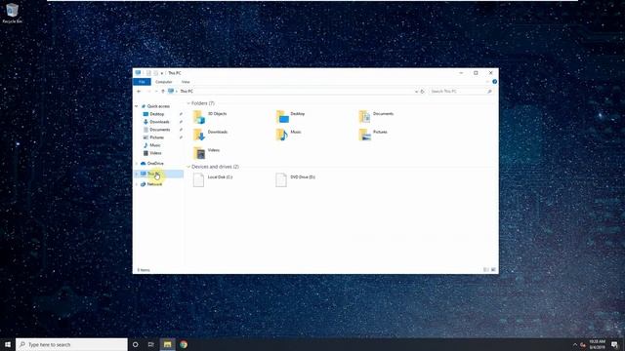The width and height of the screenshot is (625, 351).
Task: Open the Videos folder icon in Folders
Action: [x=199, y=153]
